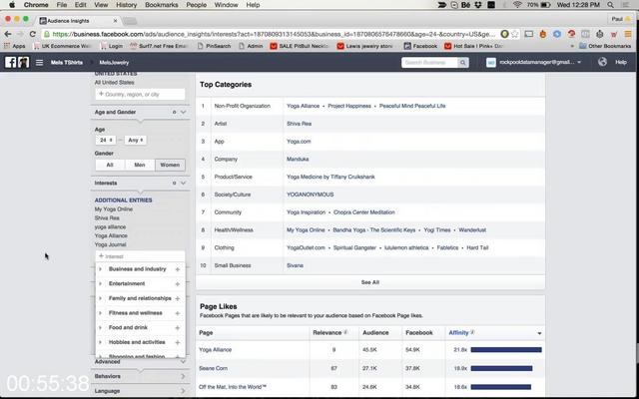The image size is (639, 399).
Task: Click the Search Business field
Action: pyautogui.click(x=429, y=62)
